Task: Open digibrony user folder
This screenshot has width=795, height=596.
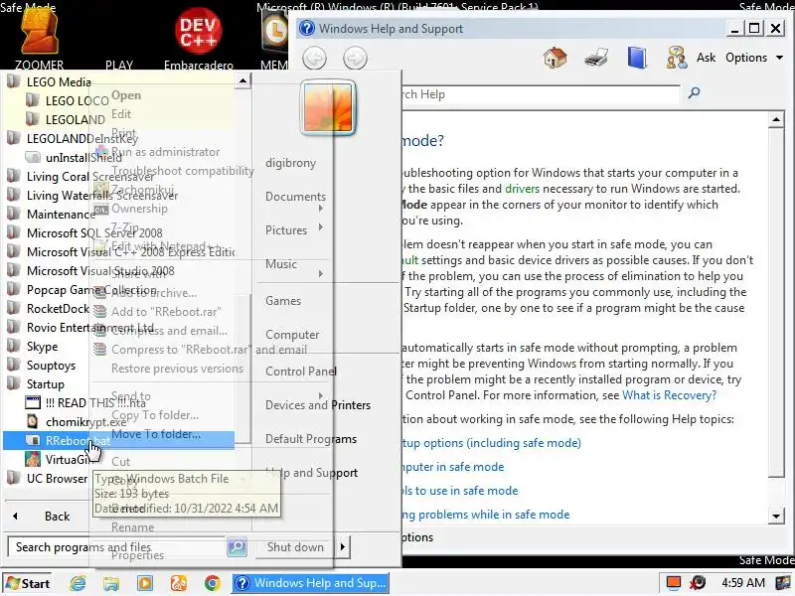Action: click(290, 163)
